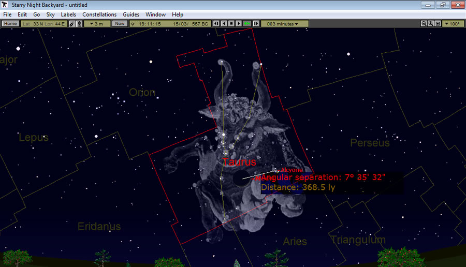Open the Constellations menu

pyautogui.click(x=99, y=14)
